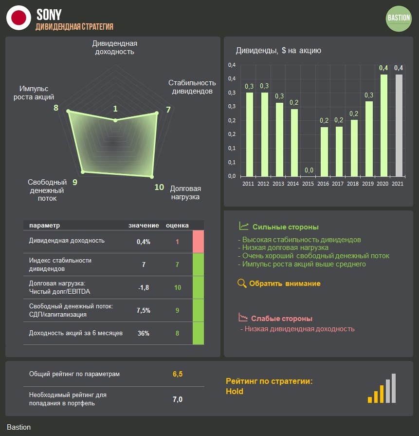Select the 2012 bar in the dividends chart
The image size is (419, 436).
coord(265,134)
